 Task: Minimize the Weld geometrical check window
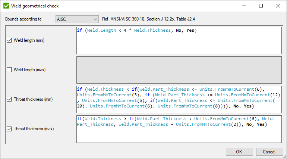click(x=244, y=6)
